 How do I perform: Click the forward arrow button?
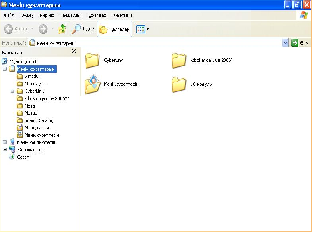click(x=43, y=29)
